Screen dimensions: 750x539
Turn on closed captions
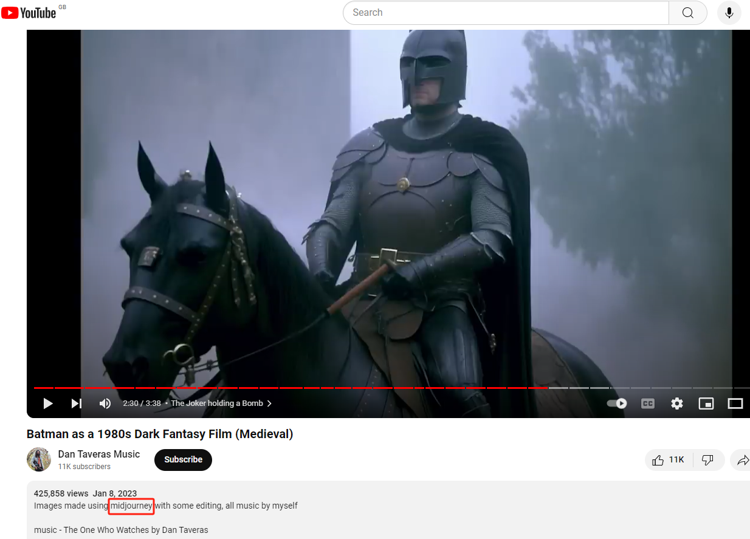(648, 403)
